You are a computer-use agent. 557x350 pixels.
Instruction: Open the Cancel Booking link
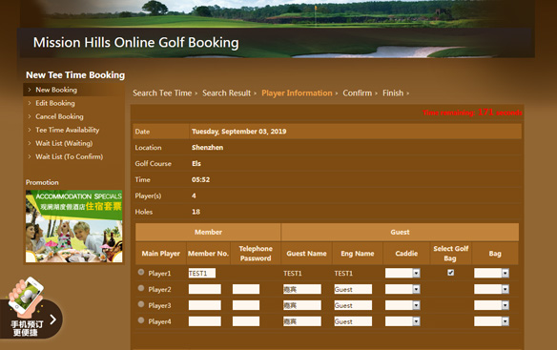coord(59,116)
